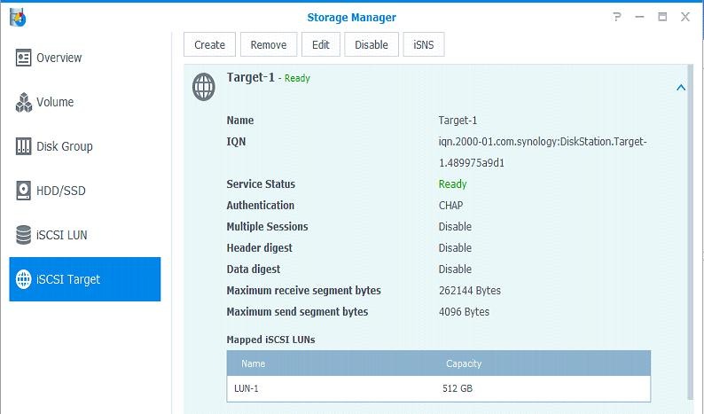Sort mapped LUNs by Capacity column
The width and height of the screenshot is (704, 414).
[465, 363]
